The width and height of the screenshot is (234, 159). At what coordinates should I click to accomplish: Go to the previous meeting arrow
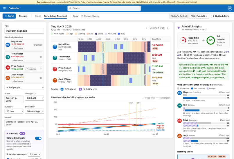tap(146, 28)
